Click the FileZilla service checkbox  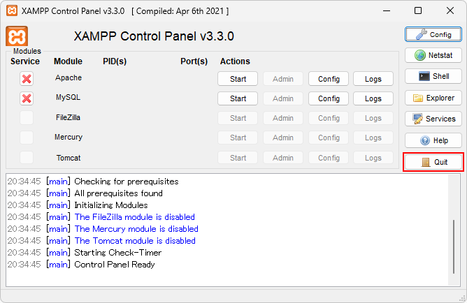coord(27,118)
